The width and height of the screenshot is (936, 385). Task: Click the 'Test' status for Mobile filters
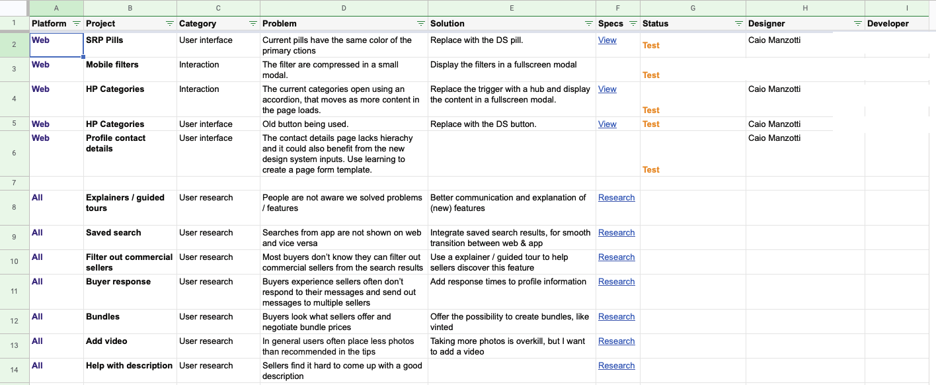tap(651, 75)
